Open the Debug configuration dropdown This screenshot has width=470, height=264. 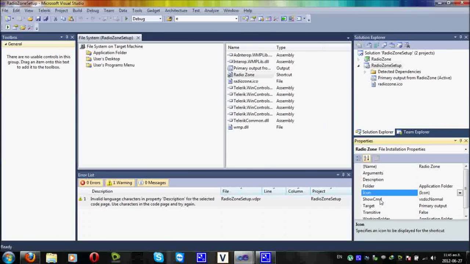[x=160, y=19]
